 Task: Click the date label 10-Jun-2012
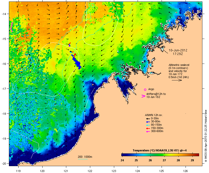pyautogui.click(x=178, y=50)
